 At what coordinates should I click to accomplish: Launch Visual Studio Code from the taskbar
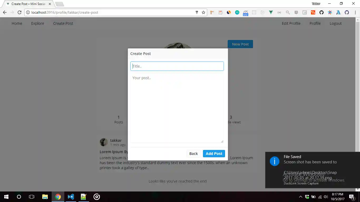(70, 196)
